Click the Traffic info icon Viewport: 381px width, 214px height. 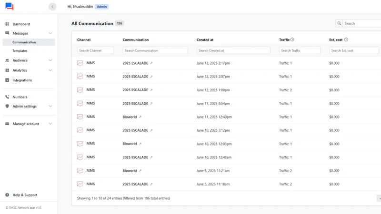(292, 39)
